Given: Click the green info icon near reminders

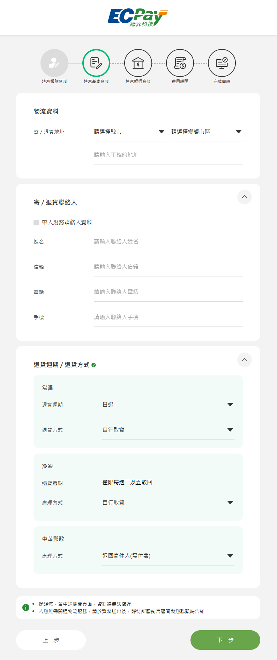Looking at the screenshot, I should coord(26,608).
